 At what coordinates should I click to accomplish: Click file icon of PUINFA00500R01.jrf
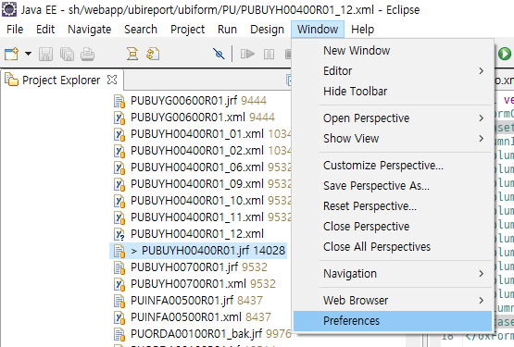point(119,301)
